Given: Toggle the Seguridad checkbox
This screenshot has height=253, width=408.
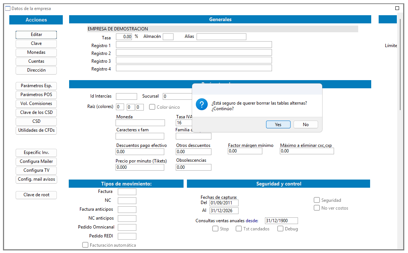Looking at the screenshot, I should tap(317, 200).
